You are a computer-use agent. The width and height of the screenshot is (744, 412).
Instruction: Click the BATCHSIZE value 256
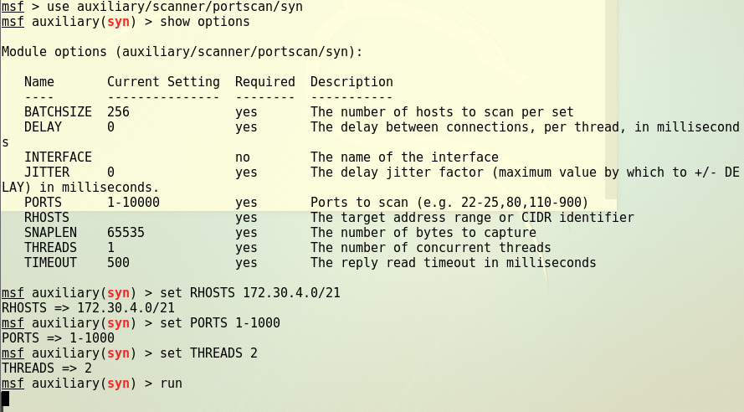(x=118, y=112)
